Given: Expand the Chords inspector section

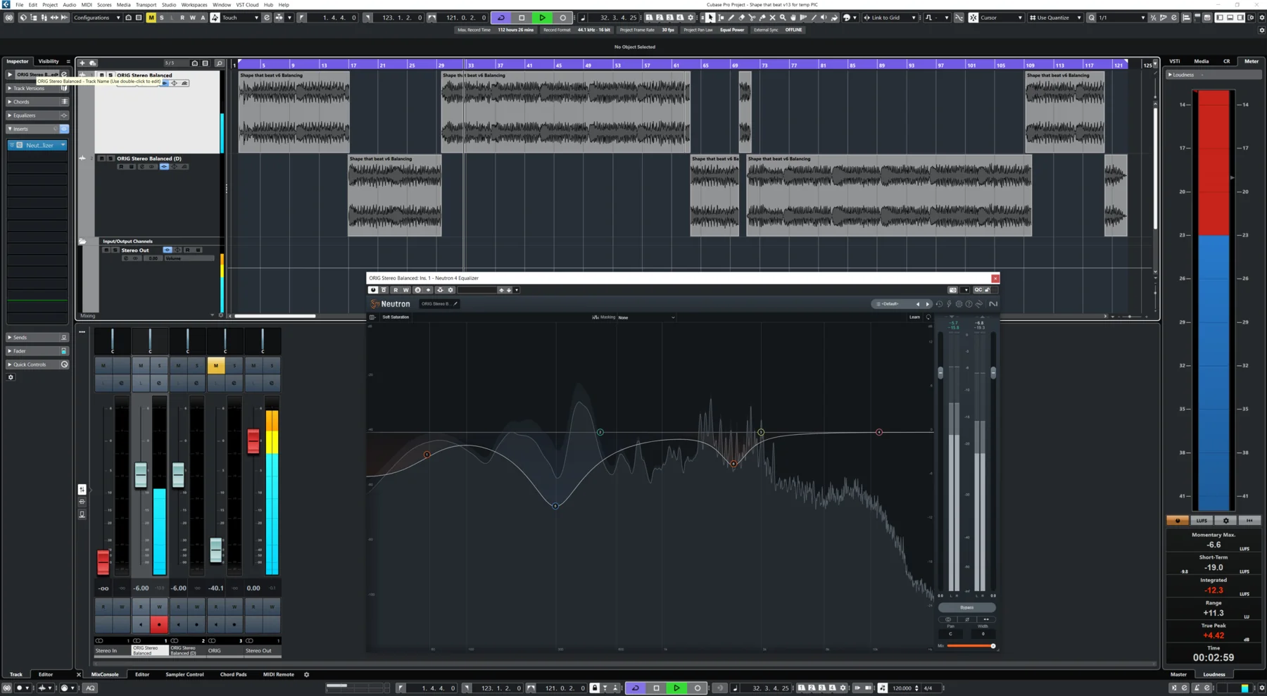Looking at the screenshot, I should pyautogui.click(x=37, y=101).
